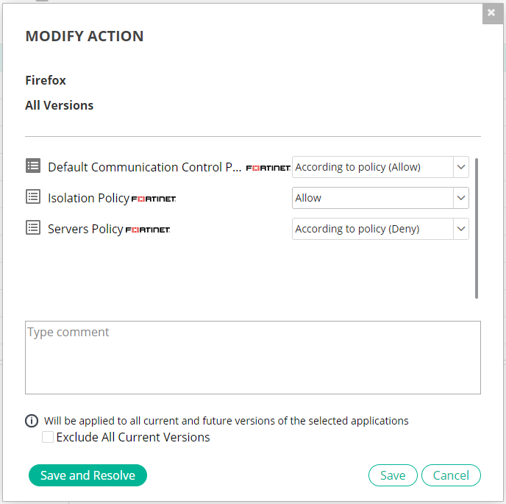506x504 pixels.
Task: Enable Exclude All Current Versions checkbox
Action: tap(48, 437)
